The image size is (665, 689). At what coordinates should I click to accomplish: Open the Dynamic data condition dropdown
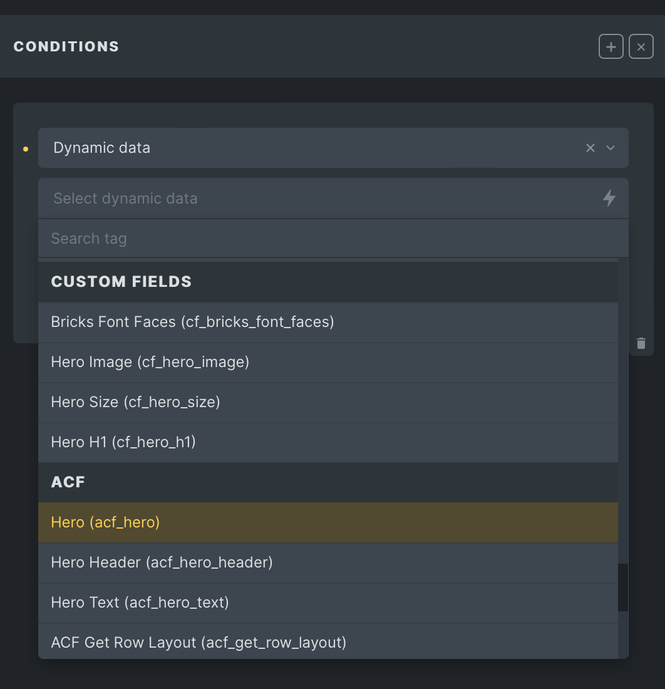(333, 148)
